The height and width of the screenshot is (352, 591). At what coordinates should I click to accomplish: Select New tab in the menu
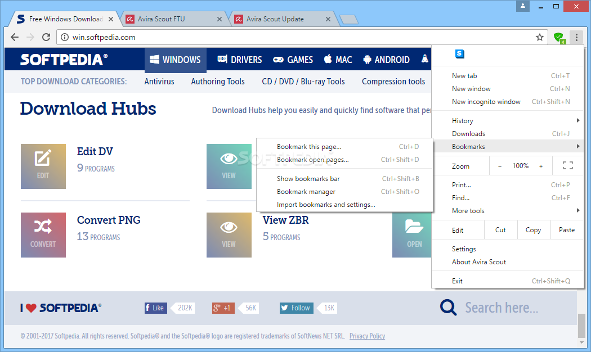[508, 76]
